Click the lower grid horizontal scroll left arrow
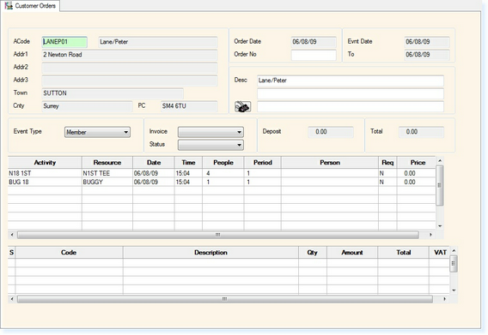488x335 pixels. click(12, 299)
